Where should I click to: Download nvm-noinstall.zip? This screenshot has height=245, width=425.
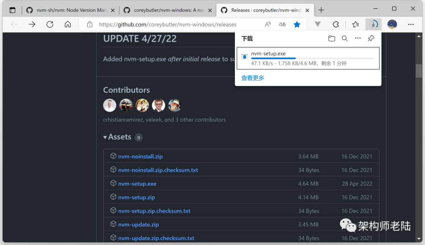(x=140, y=157)
